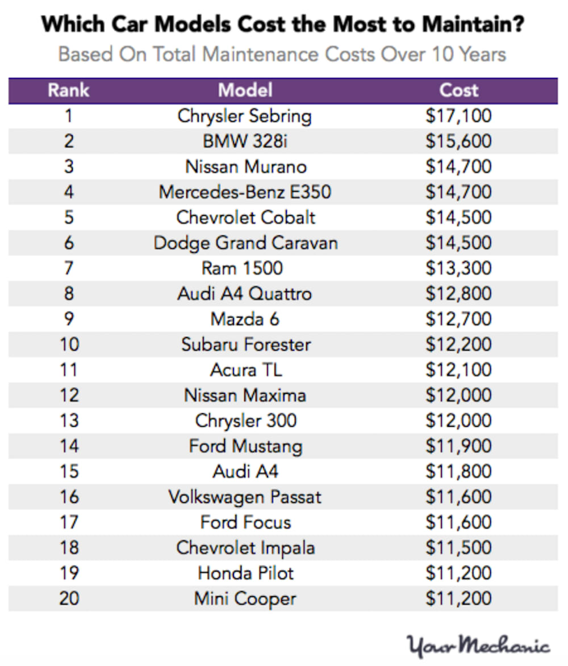Select the Volkswagen Passat entry

point(245,497)
